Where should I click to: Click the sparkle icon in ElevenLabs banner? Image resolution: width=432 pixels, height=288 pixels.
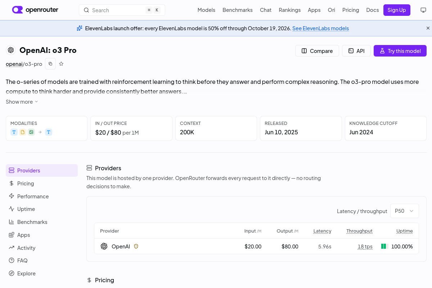(80, 28)
